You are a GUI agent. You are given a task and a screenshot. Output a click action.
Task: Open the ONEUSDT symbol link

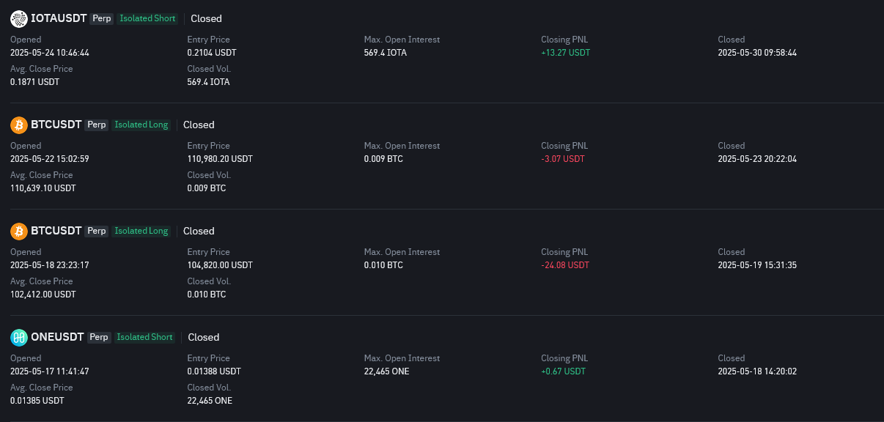click(58, 337)
